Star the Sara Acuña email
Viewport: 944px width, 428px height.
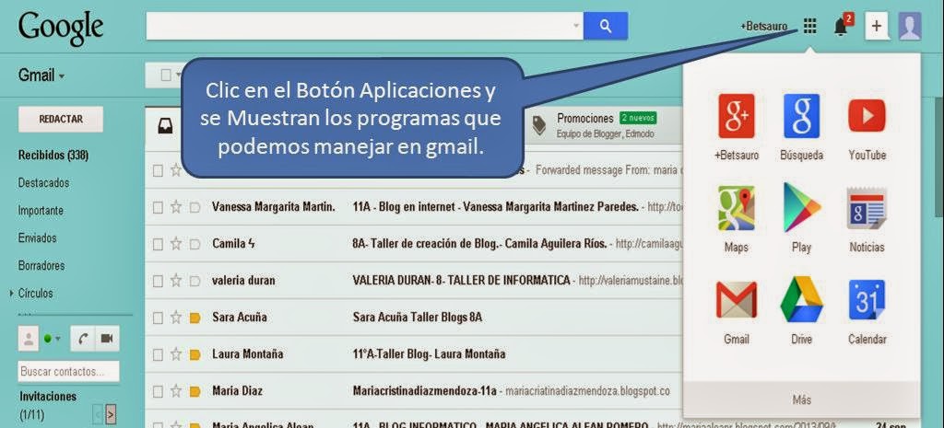pos(176,318)
